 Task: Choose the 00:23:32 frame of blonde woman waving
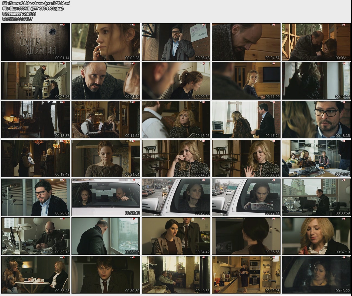(x=246, y=158)
